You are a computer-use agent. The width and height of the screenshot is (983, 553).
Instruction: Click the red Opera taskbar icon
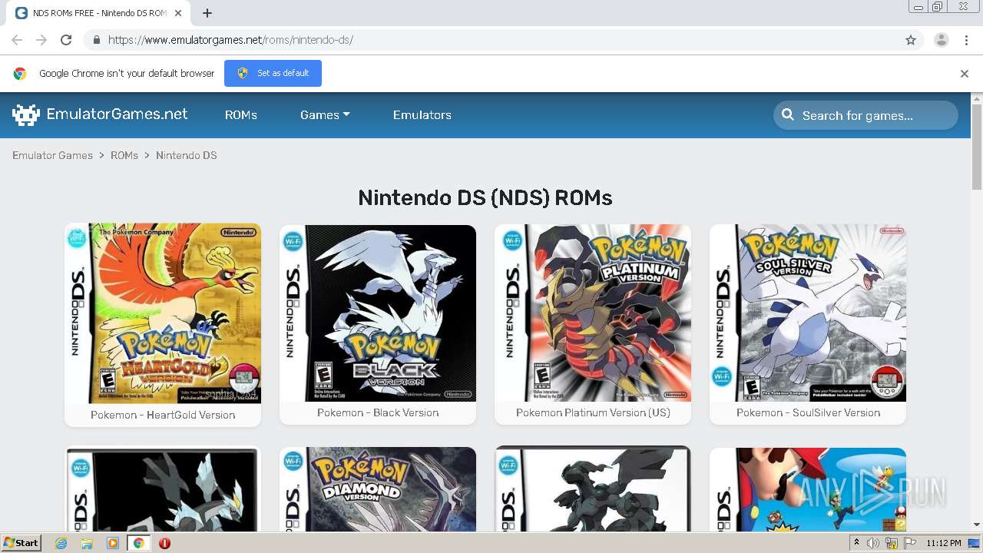[164, 543]
